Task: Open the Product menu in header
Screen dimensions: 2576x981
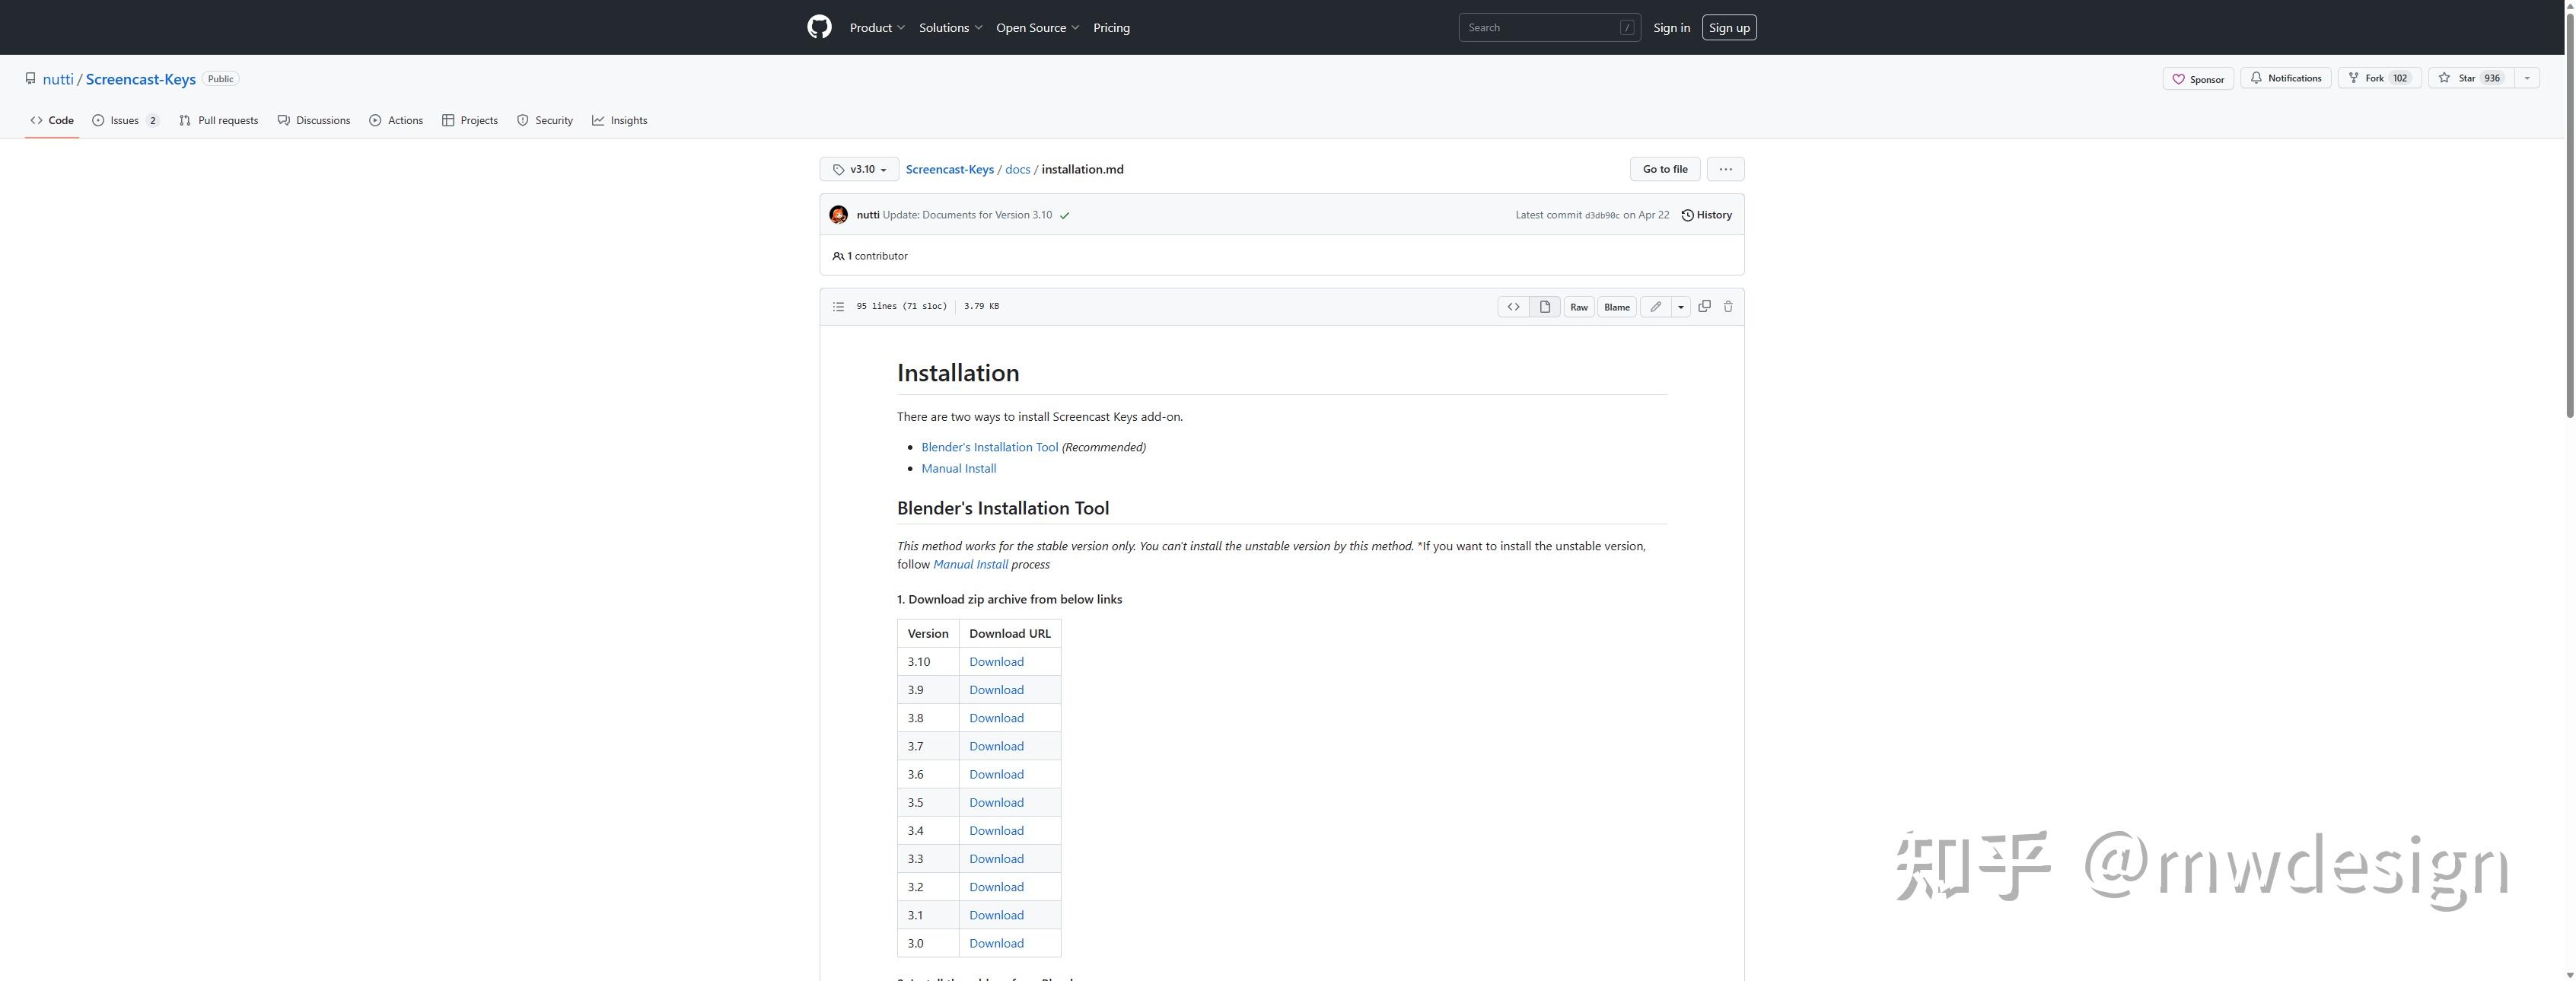Action: point(877,28)
